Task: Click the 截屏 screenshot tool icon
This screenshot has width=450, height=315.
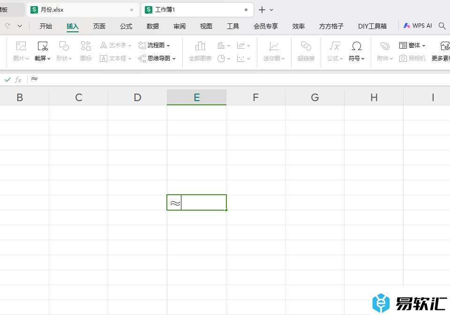Action: click(x=43, y=46)
